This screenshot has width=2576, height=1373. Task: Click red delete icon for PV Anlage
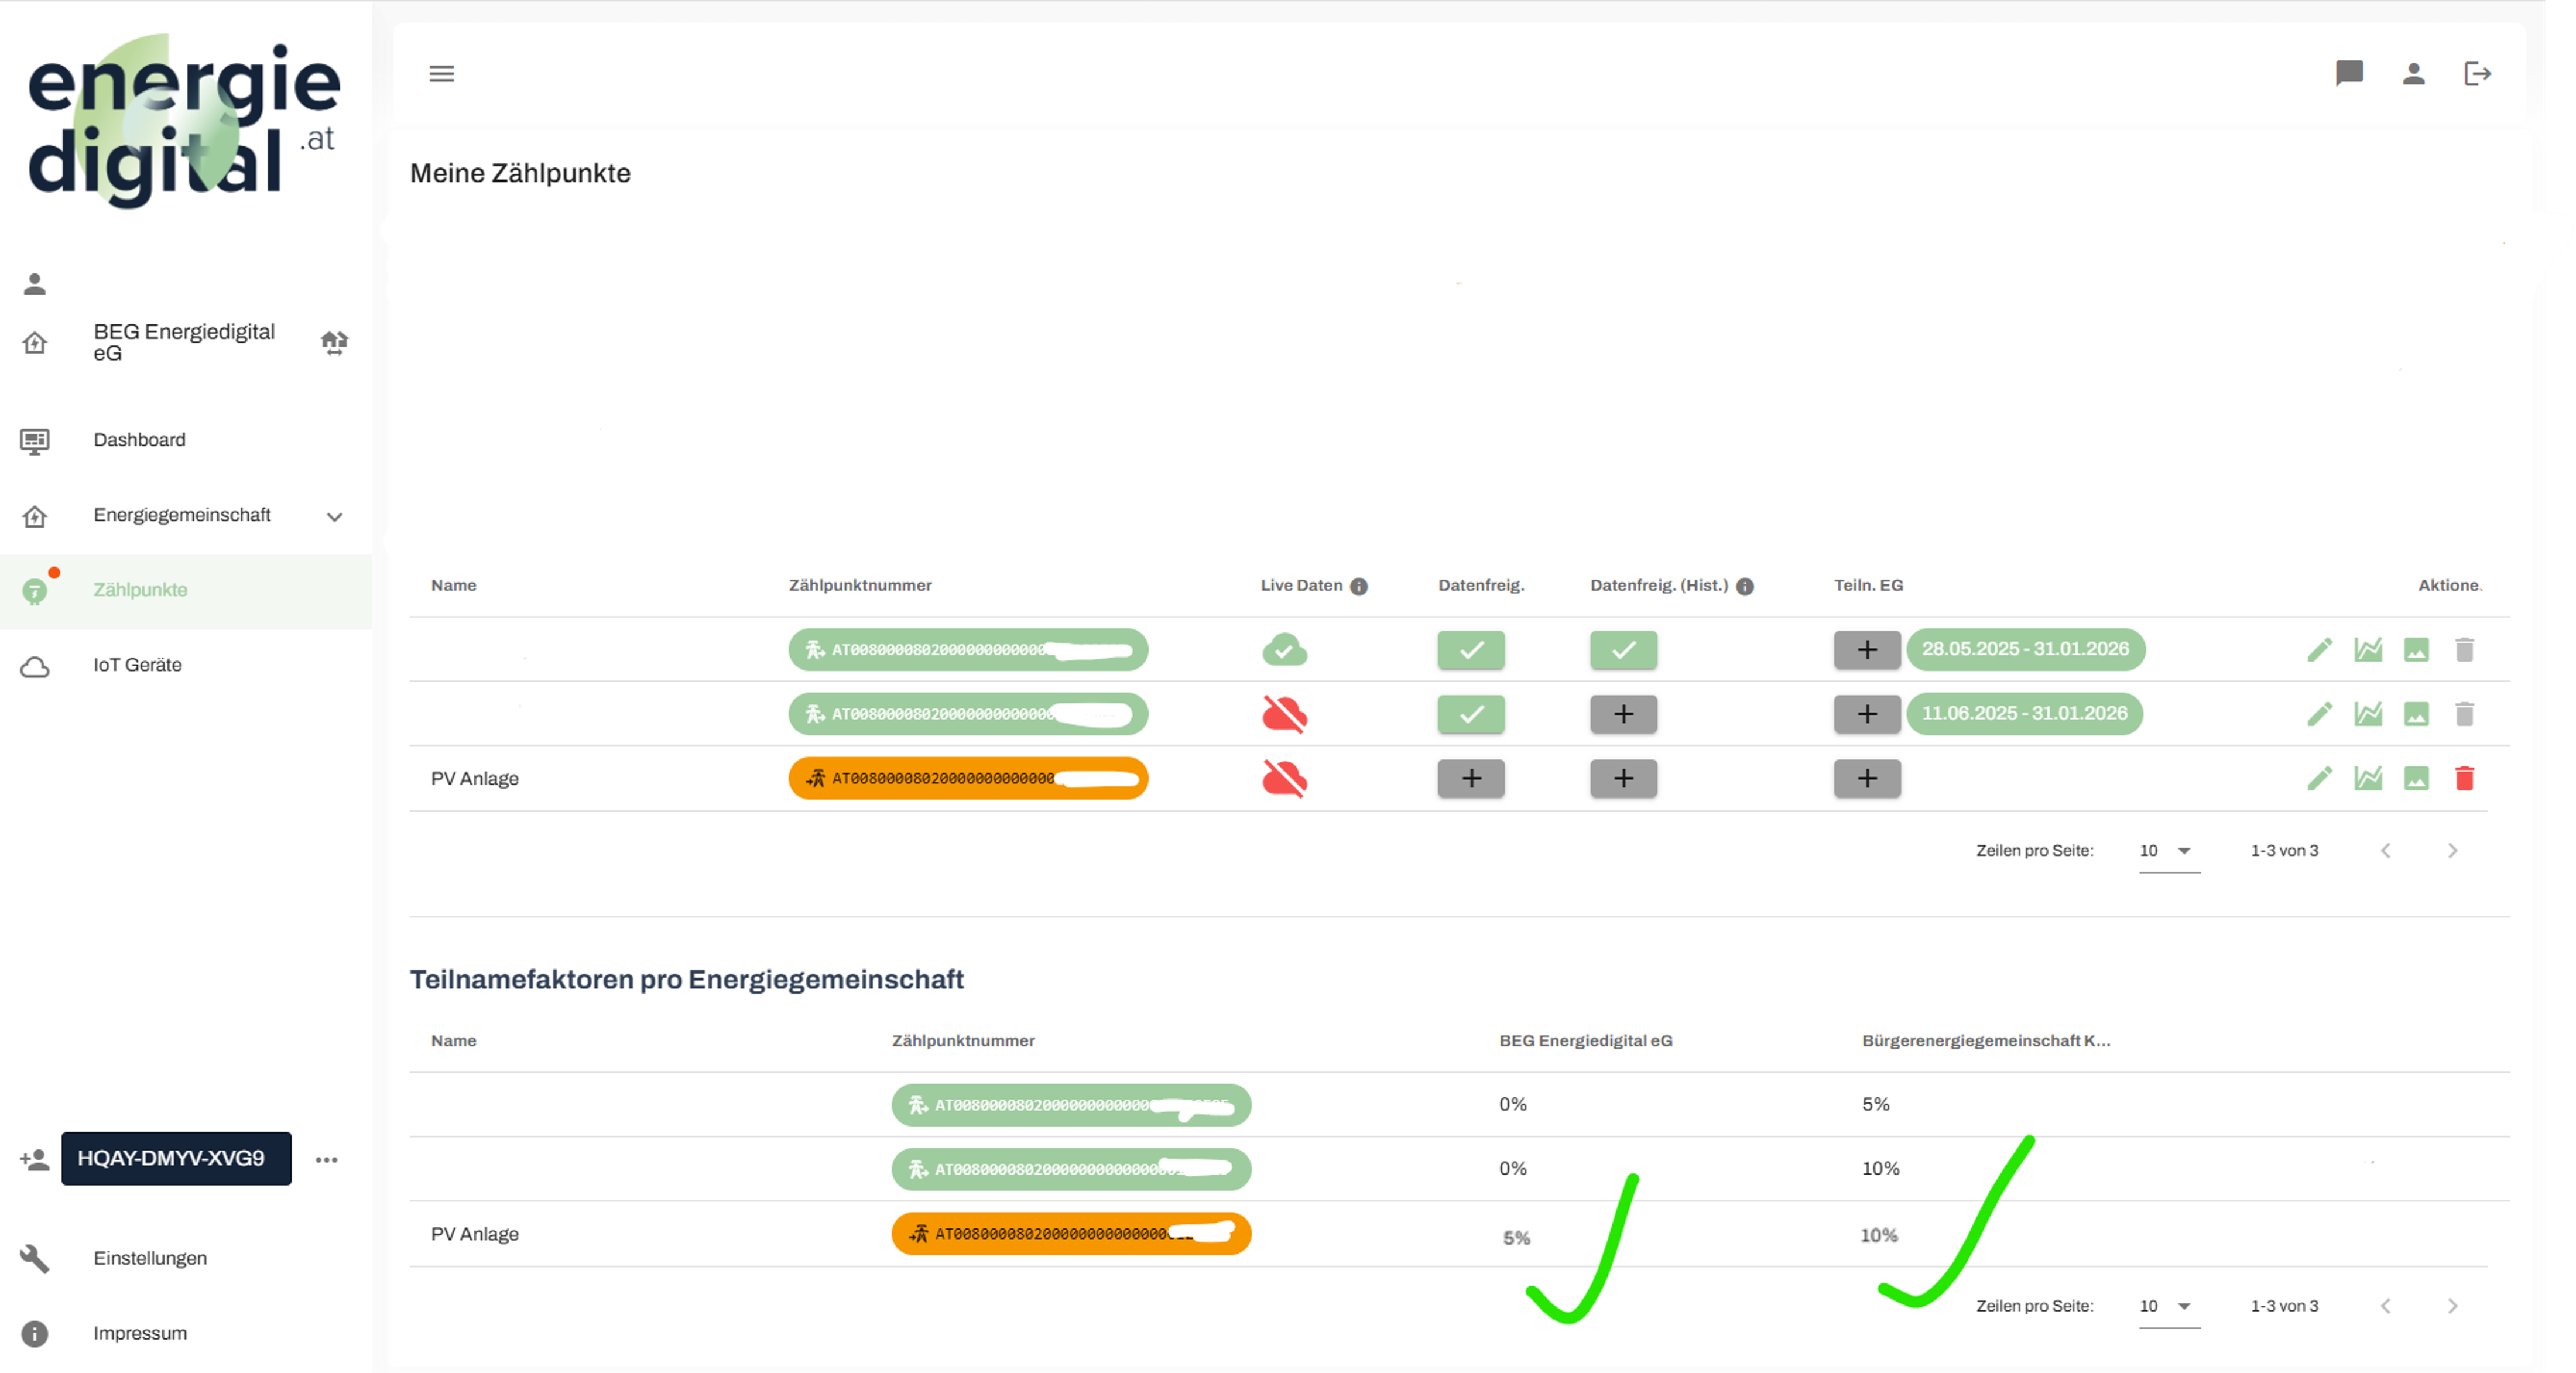tap(2464, 778)
